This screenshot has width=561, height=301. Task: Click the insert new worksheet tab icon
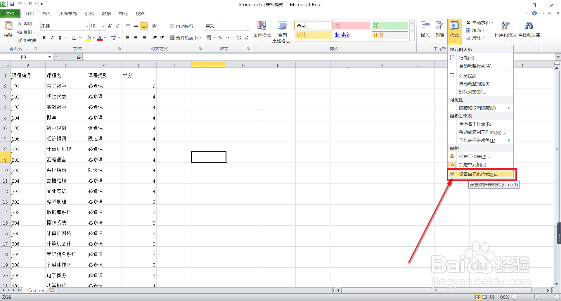52,290
